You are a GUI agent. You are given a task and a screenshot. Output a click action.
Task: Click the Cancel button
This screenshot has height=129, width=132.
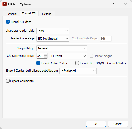pyautogui.click(x=118, y=124)
